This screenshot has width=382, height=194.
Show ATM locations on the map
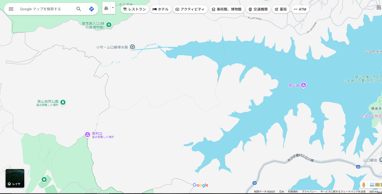tap(300, 9)
